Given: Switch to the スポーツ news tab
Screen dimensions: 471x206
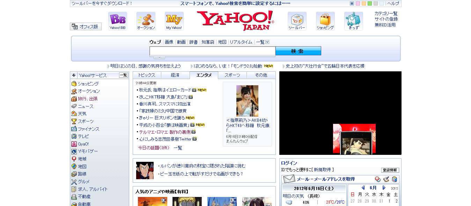Looking at the screenshot, I should coord(232,75).
